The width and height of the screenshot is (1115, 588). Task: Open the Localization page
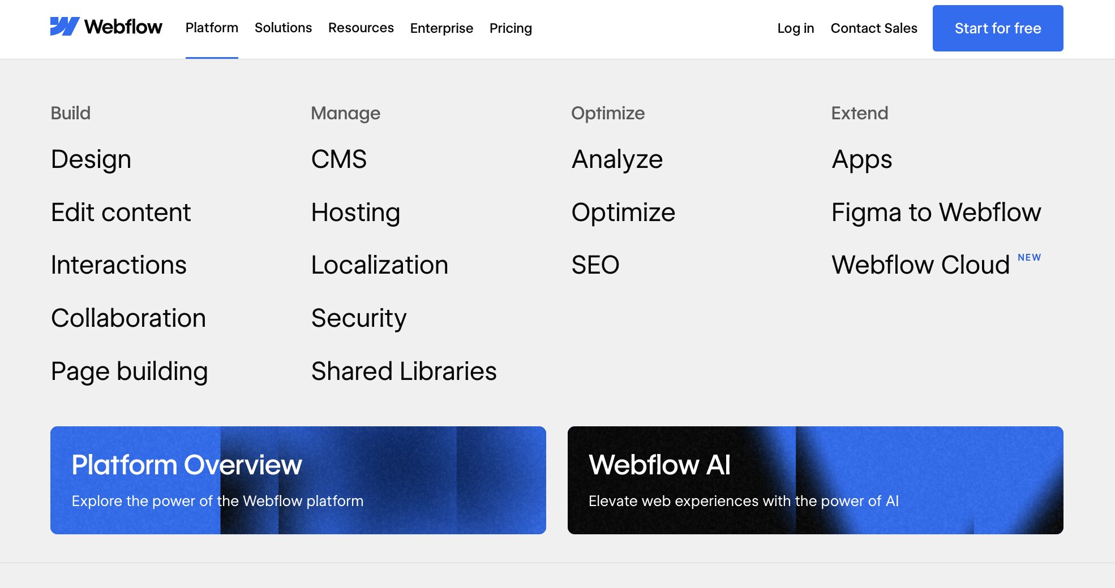(379, 265)
